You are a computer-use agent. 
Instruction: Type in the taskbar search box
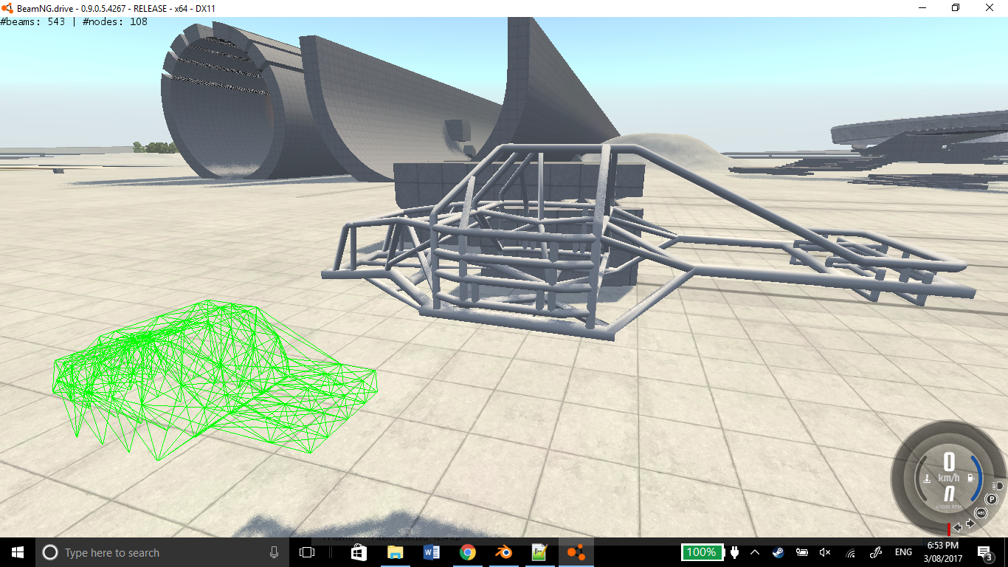pos(162,552)
